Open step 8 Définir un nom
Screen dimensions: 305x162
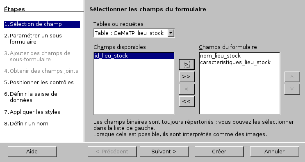(26, 123)
